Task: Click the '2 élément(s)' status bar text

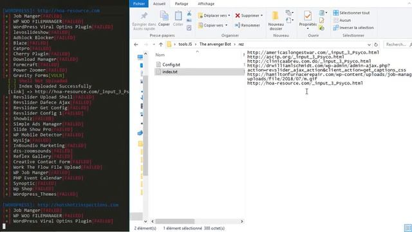Action: (x=145, y=228)
